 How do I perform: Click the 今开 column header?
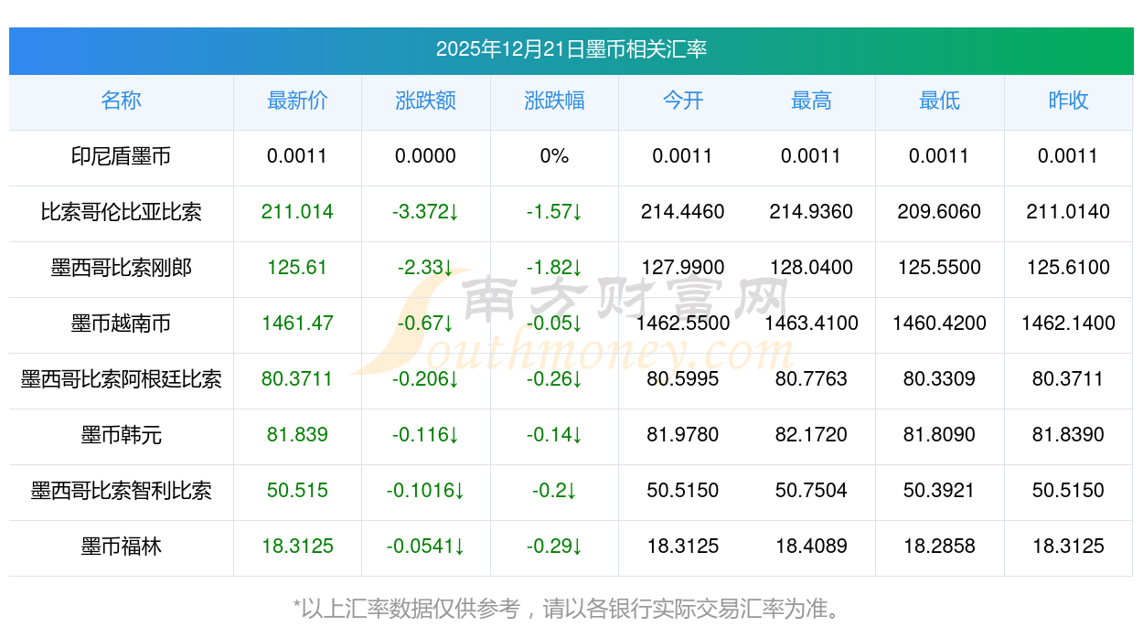click(683, 101)
